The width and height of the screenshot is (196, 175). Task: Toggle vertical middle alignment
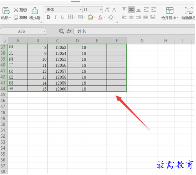point(131,9)
